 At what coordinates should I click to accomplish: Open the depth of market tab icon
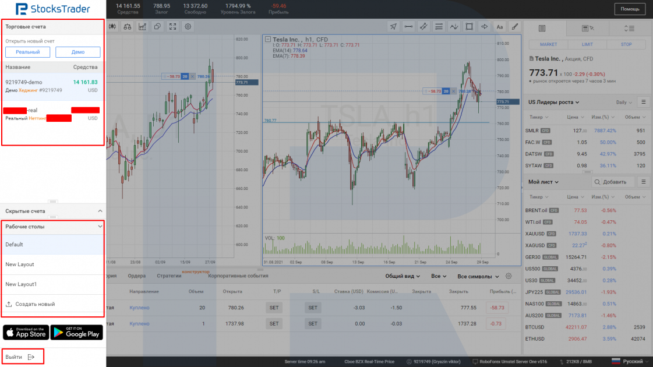click(x=629, y=29)
